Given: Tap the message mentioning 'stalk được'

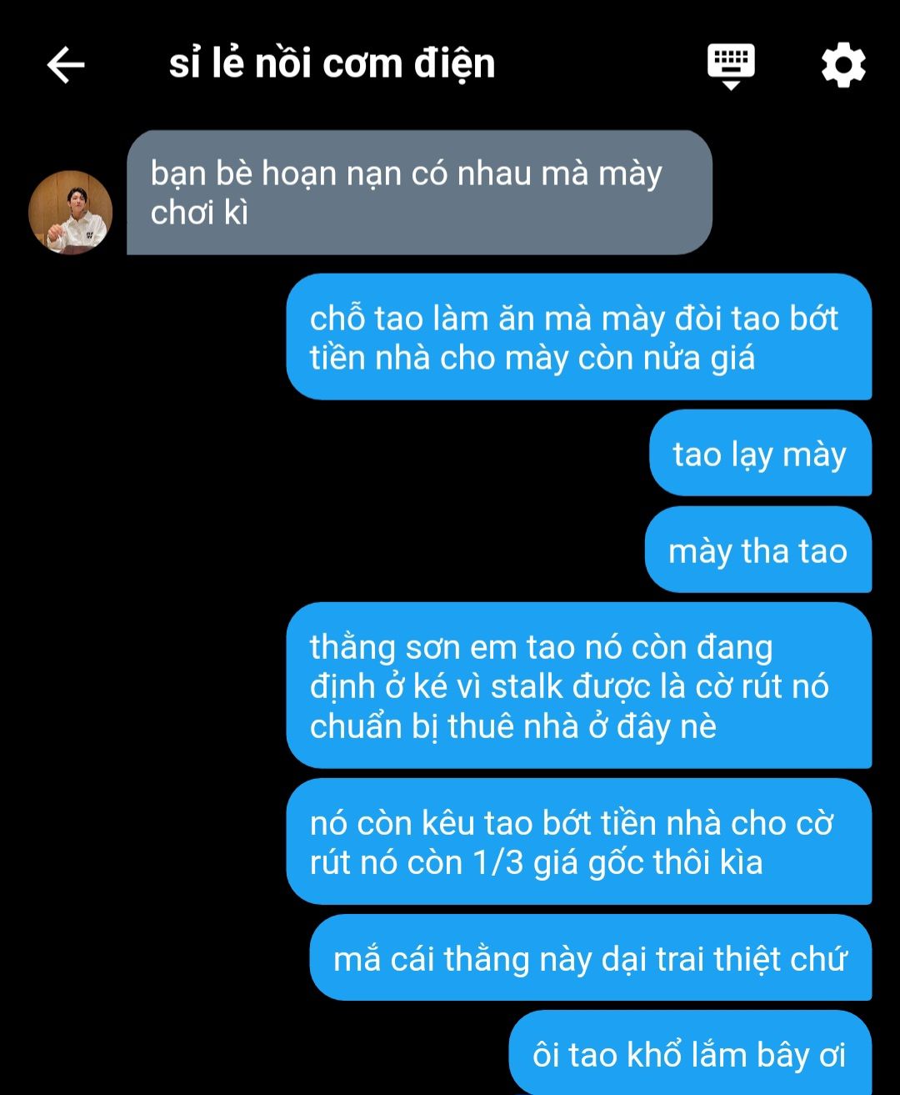Looking at the screenshot, I should 578,686.
